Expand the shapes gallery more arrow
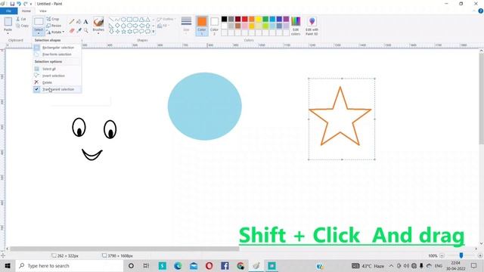Viewport: 484px width, 272px height. coord(154,32)
